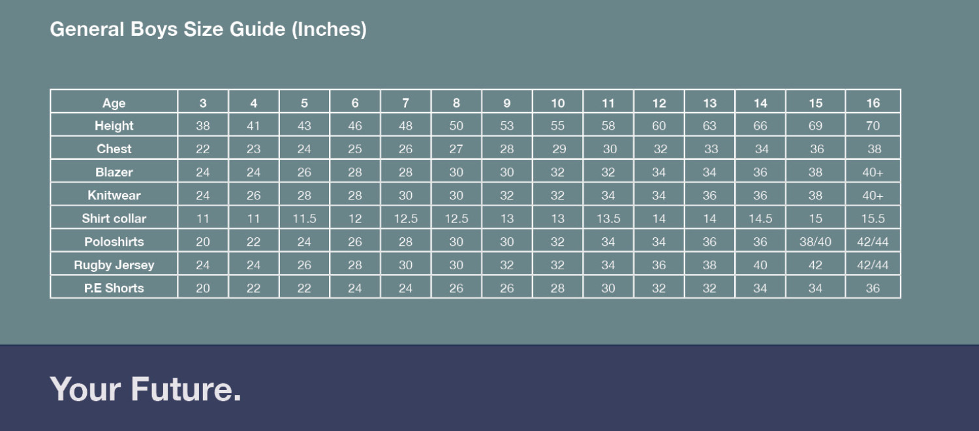
Task: Select the Blazer 40+ cell
Action: coord(873,172)
